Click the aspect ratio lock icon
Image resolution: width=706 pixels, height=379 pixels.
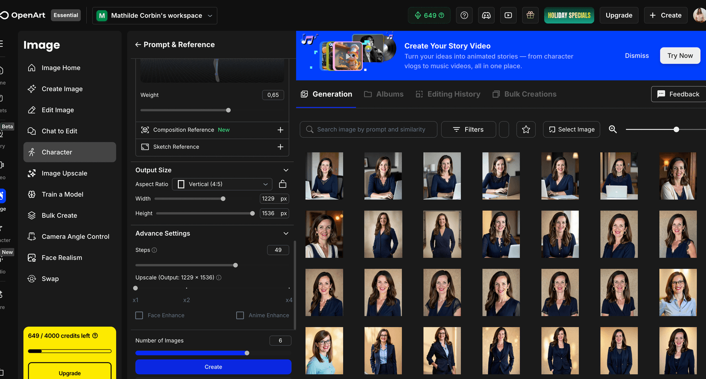[x=282, y=184]
